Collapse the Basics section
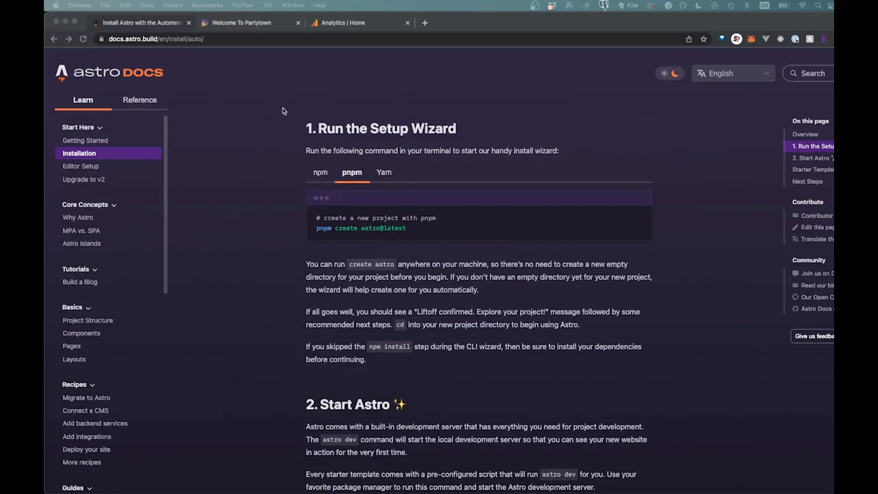878x494 pixels. (x=76, y=307)
